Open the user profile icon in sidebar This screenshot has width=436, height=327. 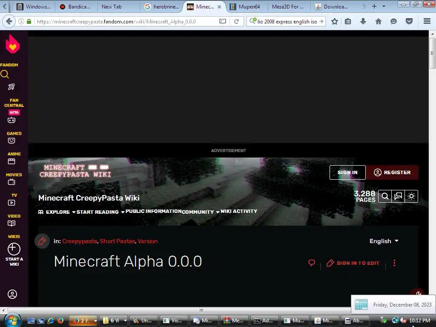[12, 294]
